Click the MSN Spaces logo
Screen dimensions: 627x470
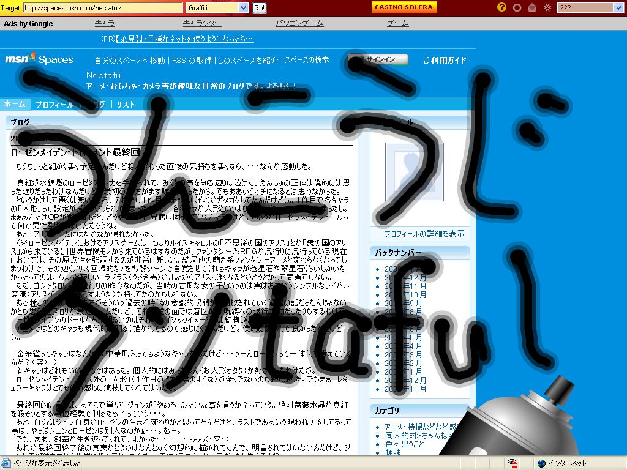[x=39, y=59]
